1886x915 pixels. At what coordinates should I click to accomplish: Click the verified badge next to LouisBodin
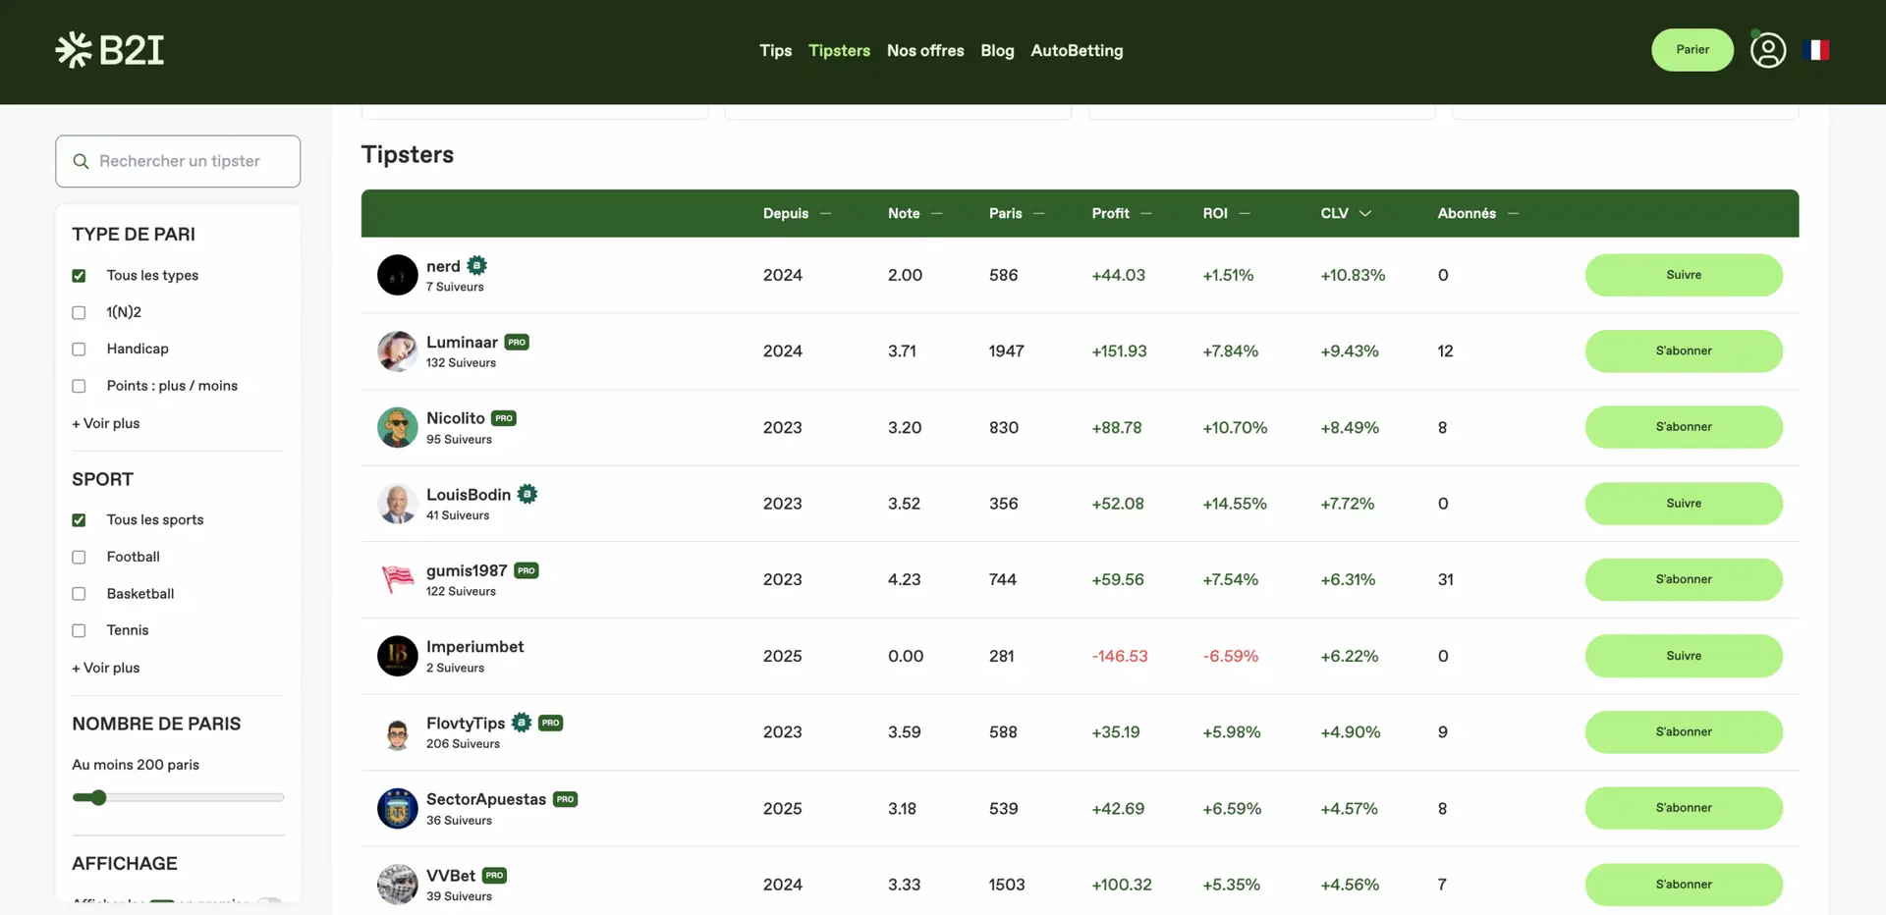coord(527,495)
